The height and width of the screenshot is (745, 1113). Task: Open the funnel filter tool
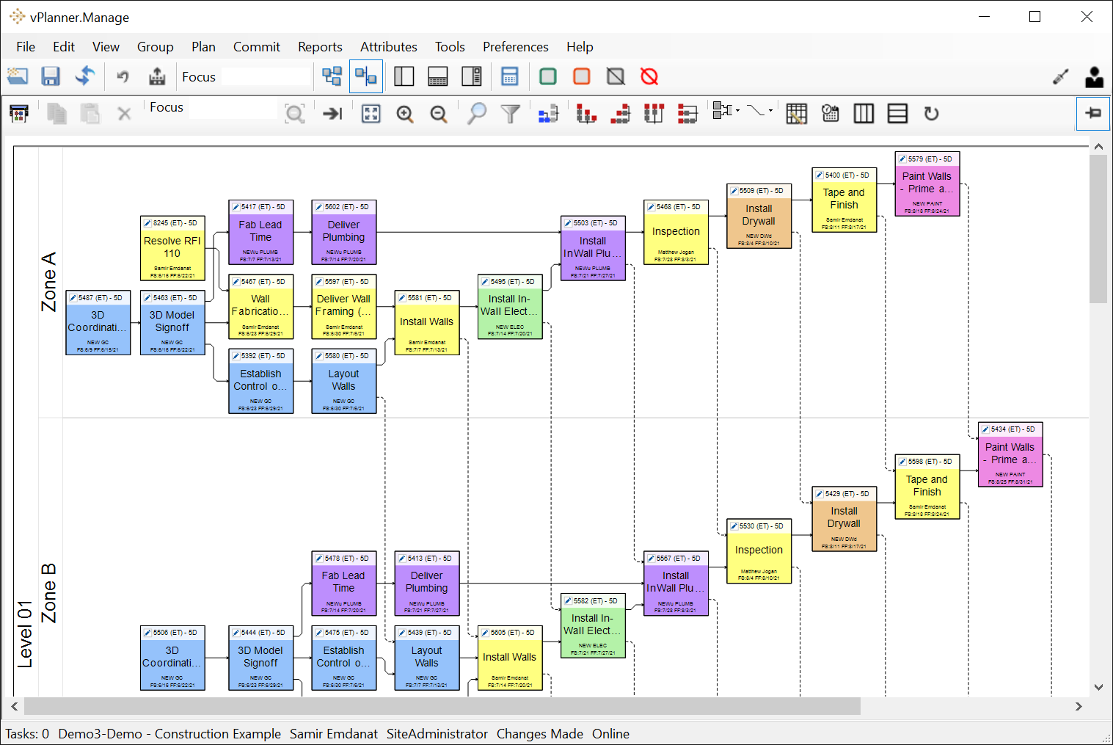510,114
